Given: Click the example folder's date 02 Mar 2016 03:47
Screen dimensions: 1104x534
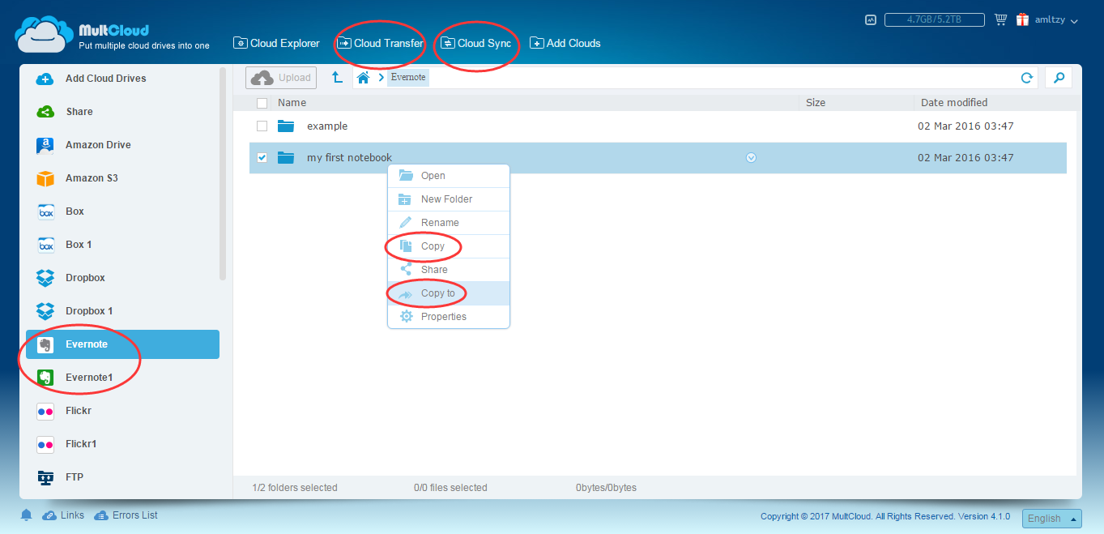Looking at the screenshot, I should coord(965,126).
